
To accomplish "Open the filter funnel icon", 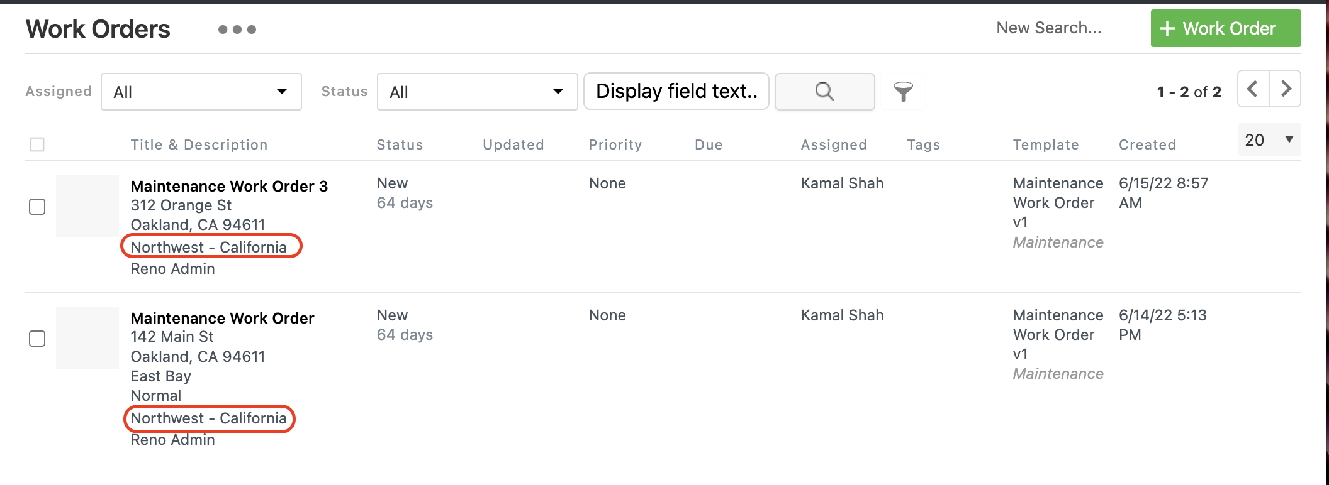I will pos(903,92).
